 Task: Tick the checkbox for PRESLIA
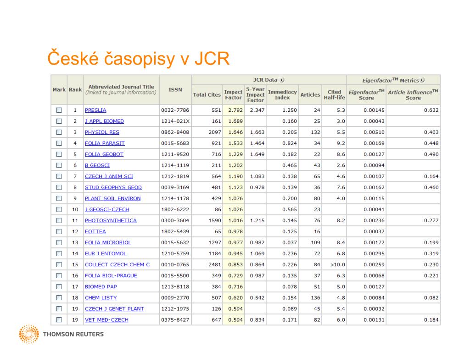coord(59,110)
